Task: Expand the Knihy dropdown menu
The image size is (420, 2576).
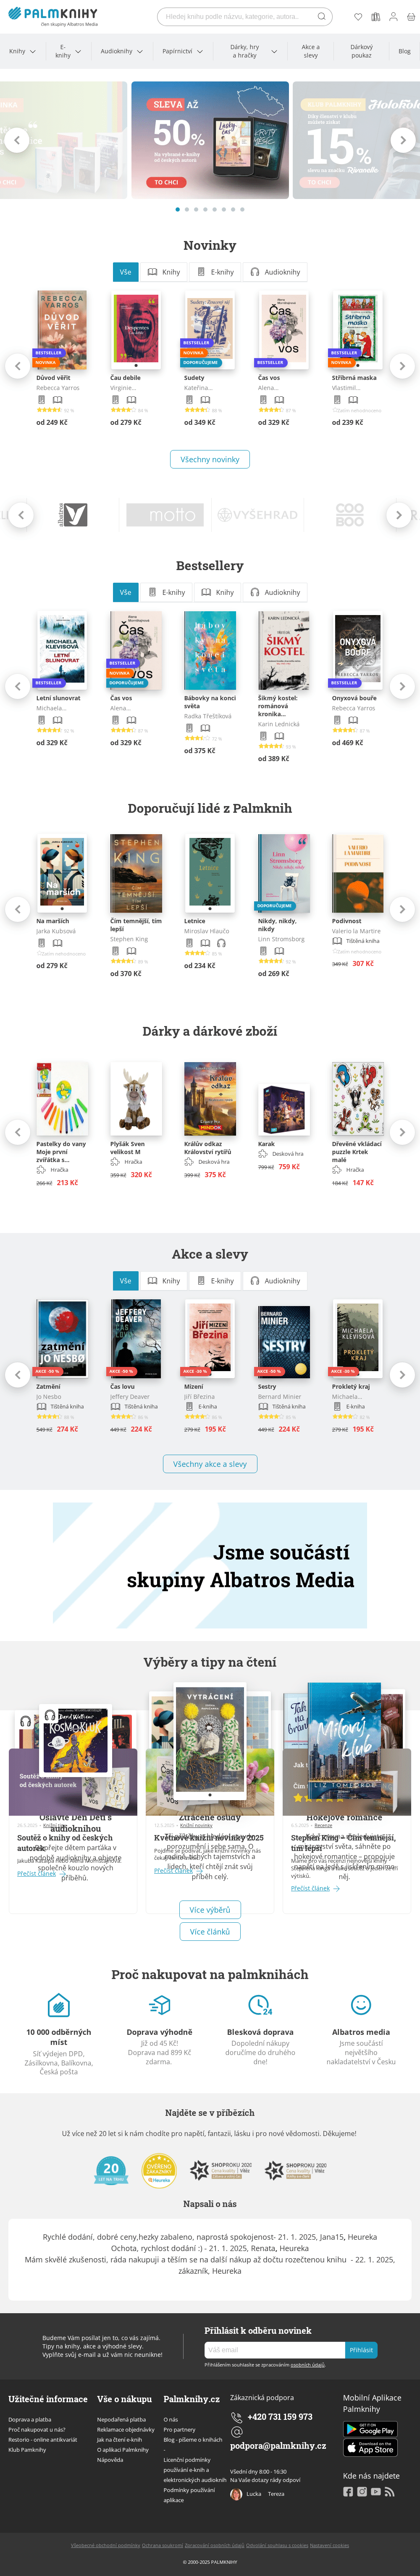Action: coord(22,51)
